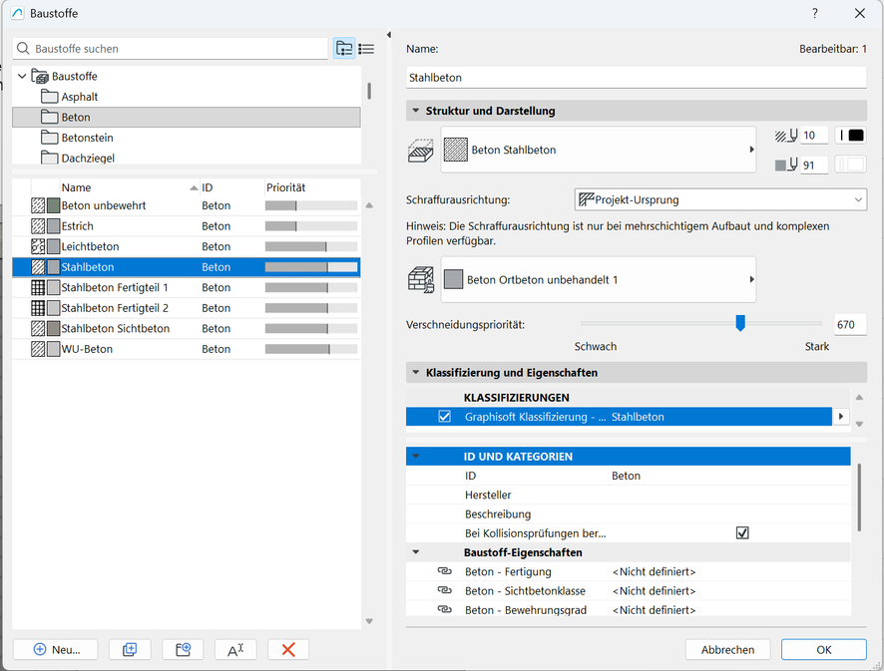
Task: Collapse Struktur und Darstellung section
Action: point(416,111)
